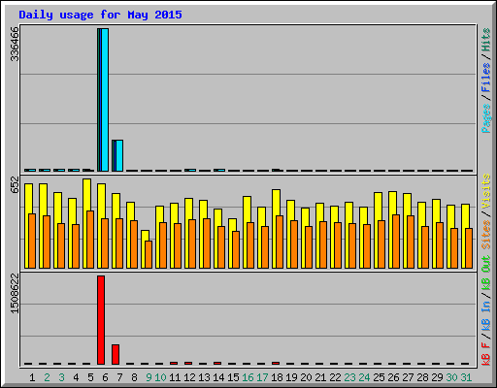Click day label 5 on the x-axis
The width and height of the screenshot is (497, 388).
90,377
